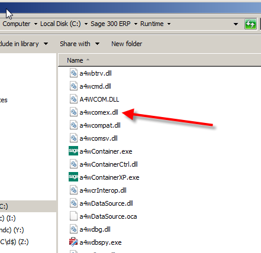Select file name a4wDataSource.dll
The height and width of the screenshot is (253, 261).
pos(106,203)
